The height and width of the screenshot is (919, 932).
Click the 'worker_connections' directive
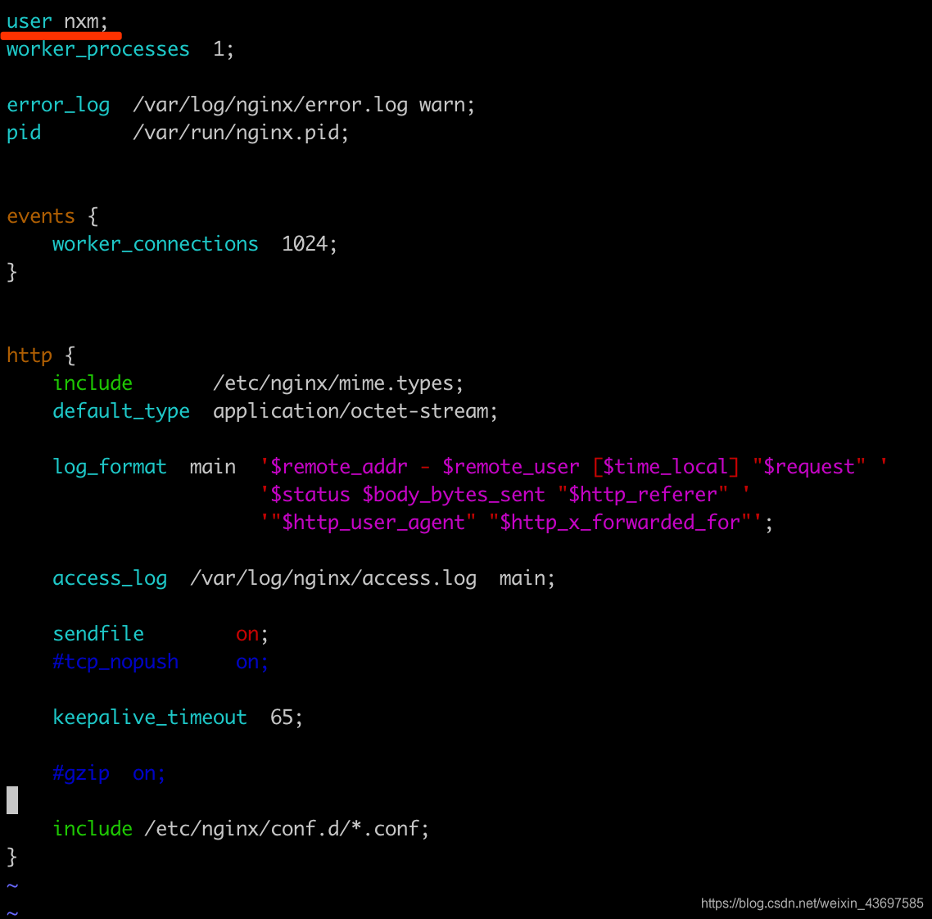click(x=155, y=244)
